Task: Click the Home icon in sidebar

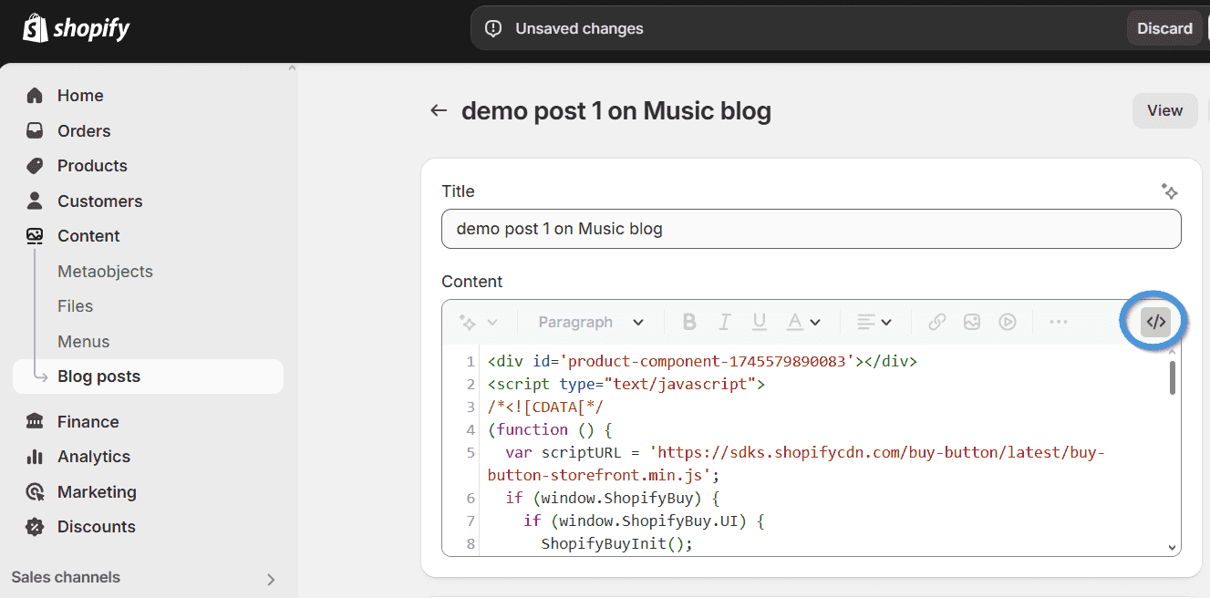Action: coord(35,96)
